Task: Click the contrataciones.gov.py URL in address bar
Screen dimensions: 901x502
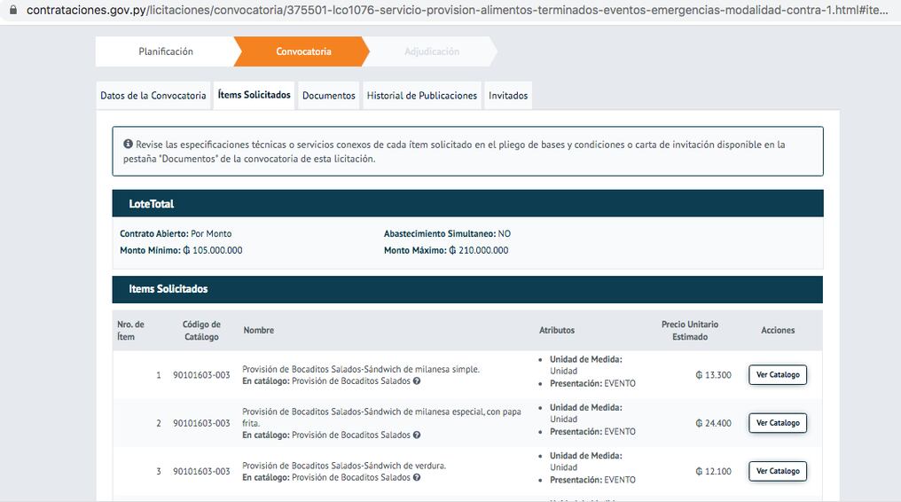Action: coord(457,10)
